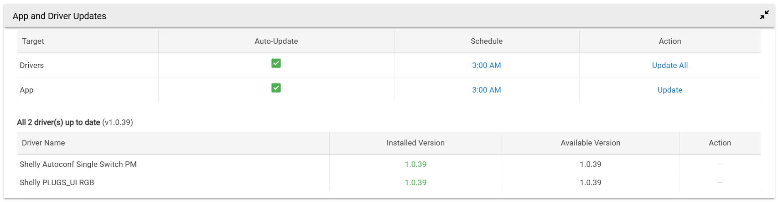Click installed version of Shelly Autoconf driver
This screenshot has height=202, width=778.
(x=415, y=164)
